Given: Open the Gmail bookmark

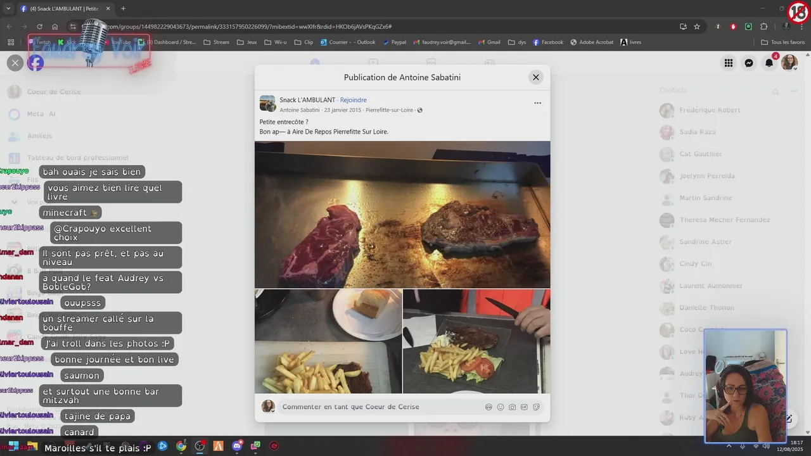Looking at the screenshot, I should pos(489,42).
